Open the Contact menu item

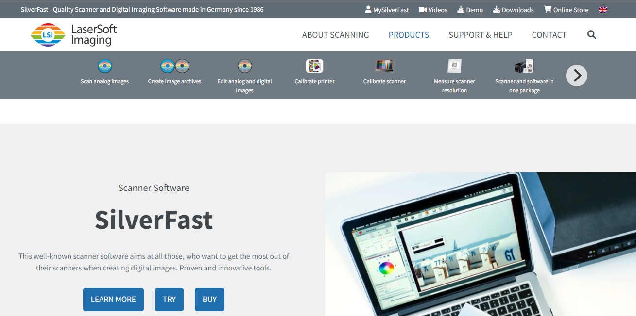549,35
